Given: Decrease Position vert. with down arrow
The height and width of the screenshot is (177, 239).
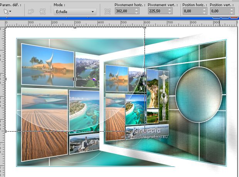Looking at the screenshot, I should coord(232,13).
